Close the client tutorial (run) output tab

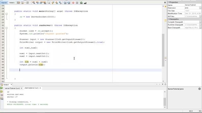tap(40, 88)
